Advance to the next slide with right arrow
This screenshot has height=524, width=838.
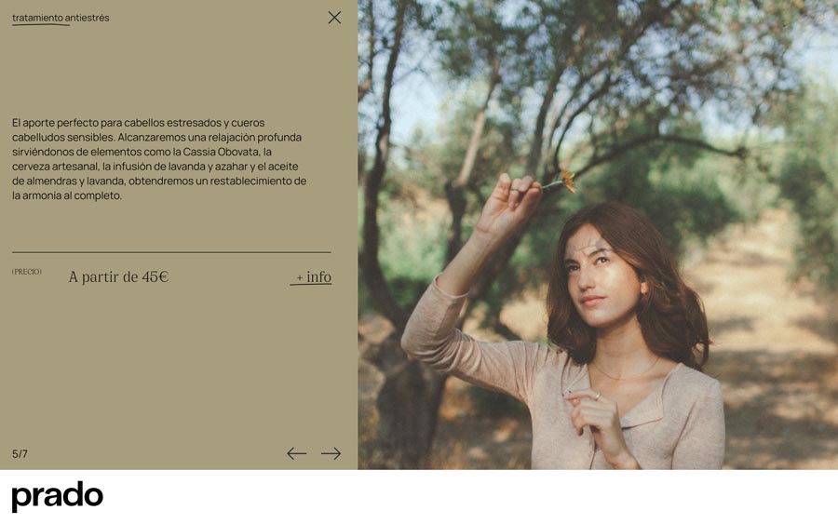[x=331, y=453]
